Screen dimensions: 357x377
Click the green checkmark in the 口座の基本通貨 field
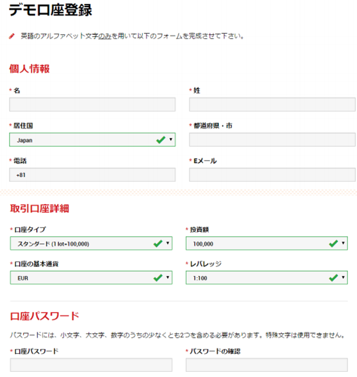158,277
